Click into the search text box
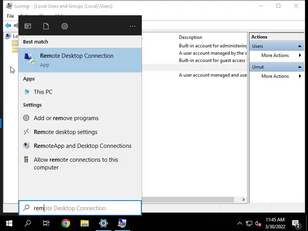 (x=80, y=208)
